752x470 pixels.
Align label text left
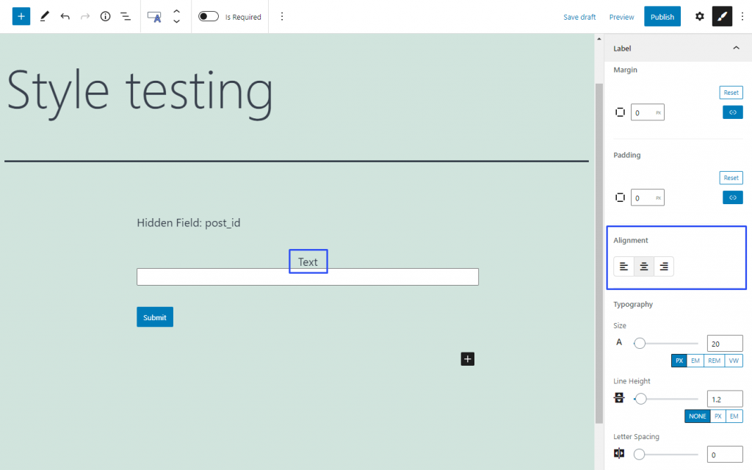click(623, 266)
